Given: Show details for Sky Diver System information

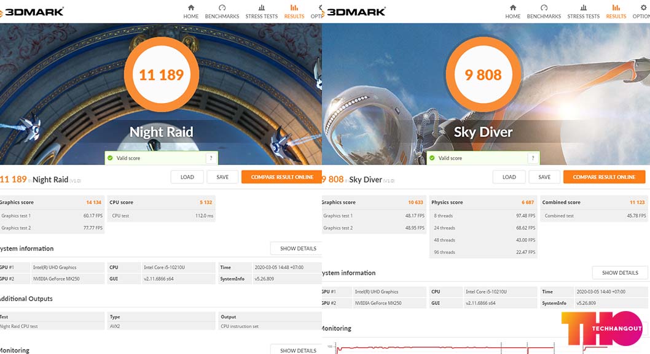Looking at the screenshot, I should point(620,273).
